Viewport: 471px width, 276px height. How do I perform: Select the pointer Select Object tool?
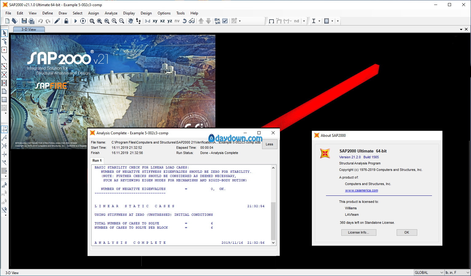click(x=4, y=33)
